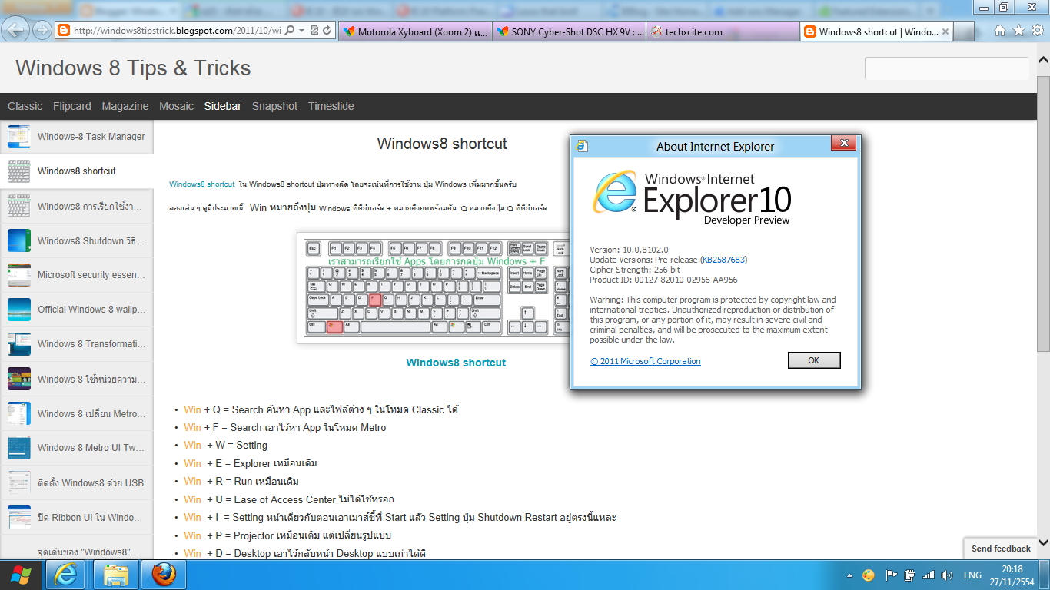Click the orange Win link in the + W = Setting line
1050x590 pixels.
(x=192, y=445)
